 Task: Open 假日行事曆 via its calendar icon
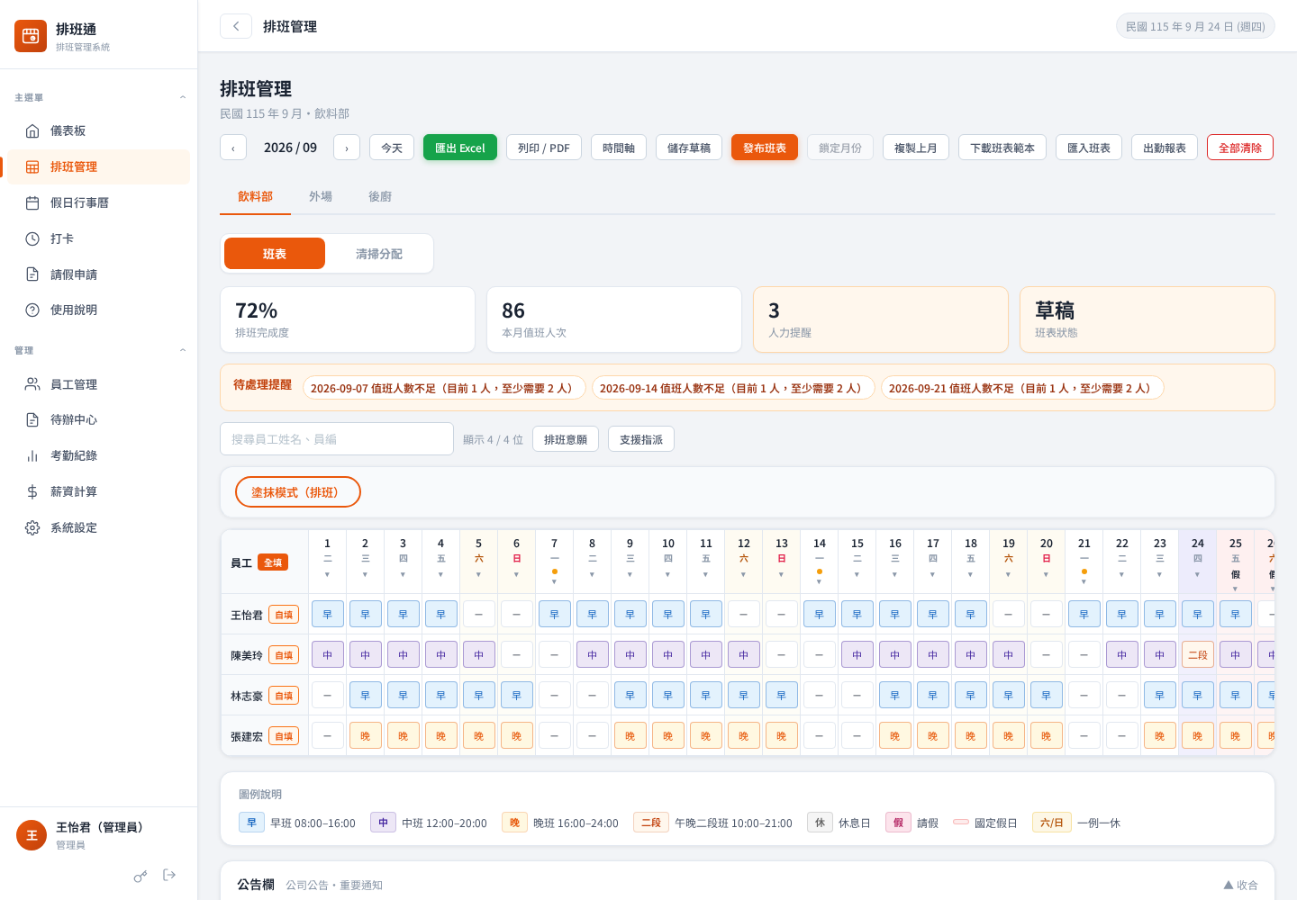pyautogui.click(x=32, y=203)
